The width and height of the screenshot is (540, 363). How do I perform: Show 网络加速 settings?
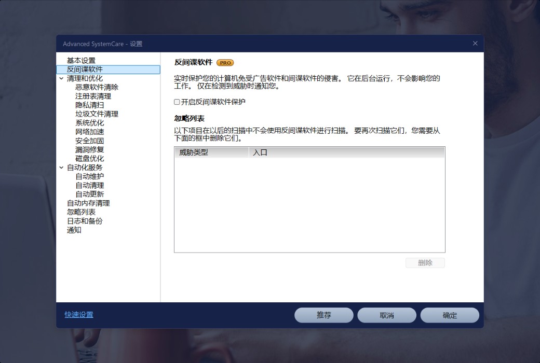point(89,132)
